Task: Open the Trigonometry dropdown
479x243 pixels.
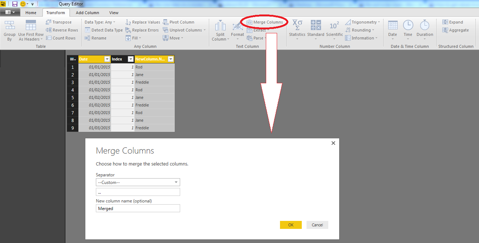Action: [362, 22]
